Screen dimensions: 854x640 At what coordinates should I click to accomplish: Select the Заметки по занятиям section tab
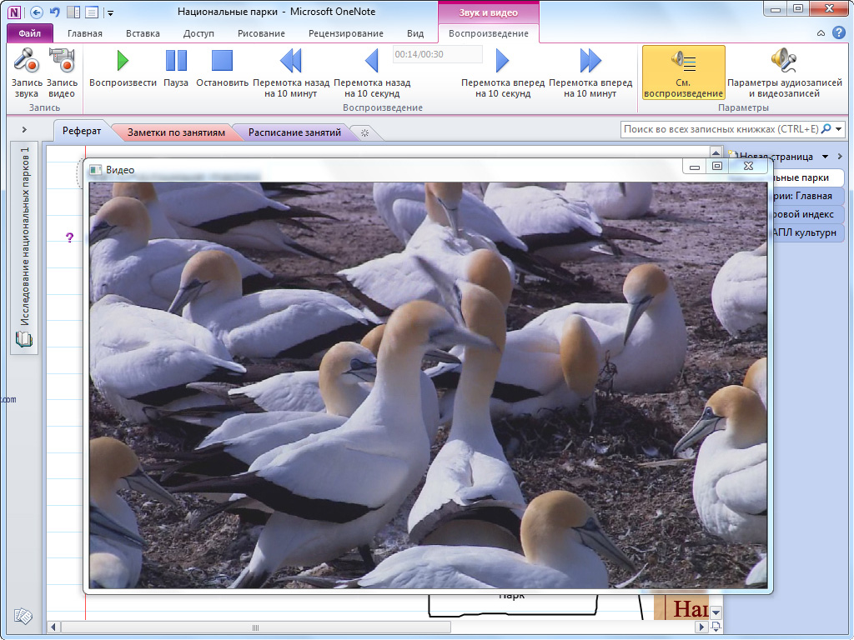(176, 132)
